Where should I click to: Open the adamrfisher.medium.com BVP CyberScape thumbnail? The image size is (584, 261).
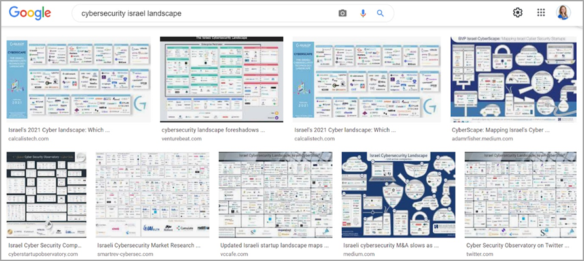(x=513, y=80)
